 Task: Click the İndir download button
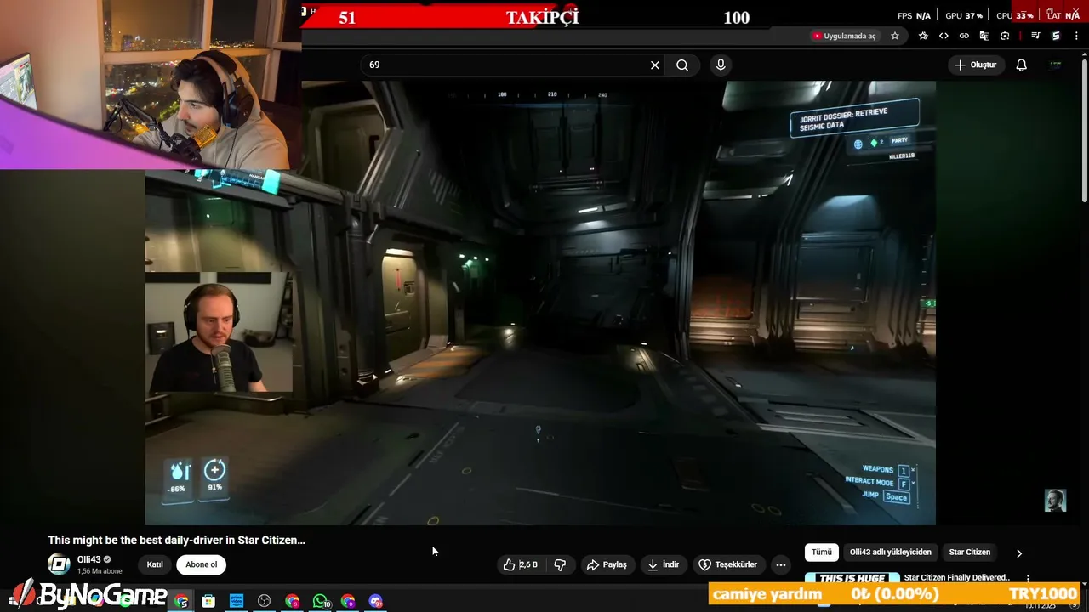pos(663,564)
